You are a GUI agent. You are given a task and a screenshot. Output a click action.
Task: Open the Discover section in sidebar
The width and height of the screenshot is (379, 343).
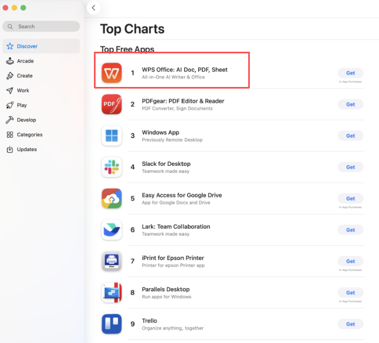(x=27, y=46)
